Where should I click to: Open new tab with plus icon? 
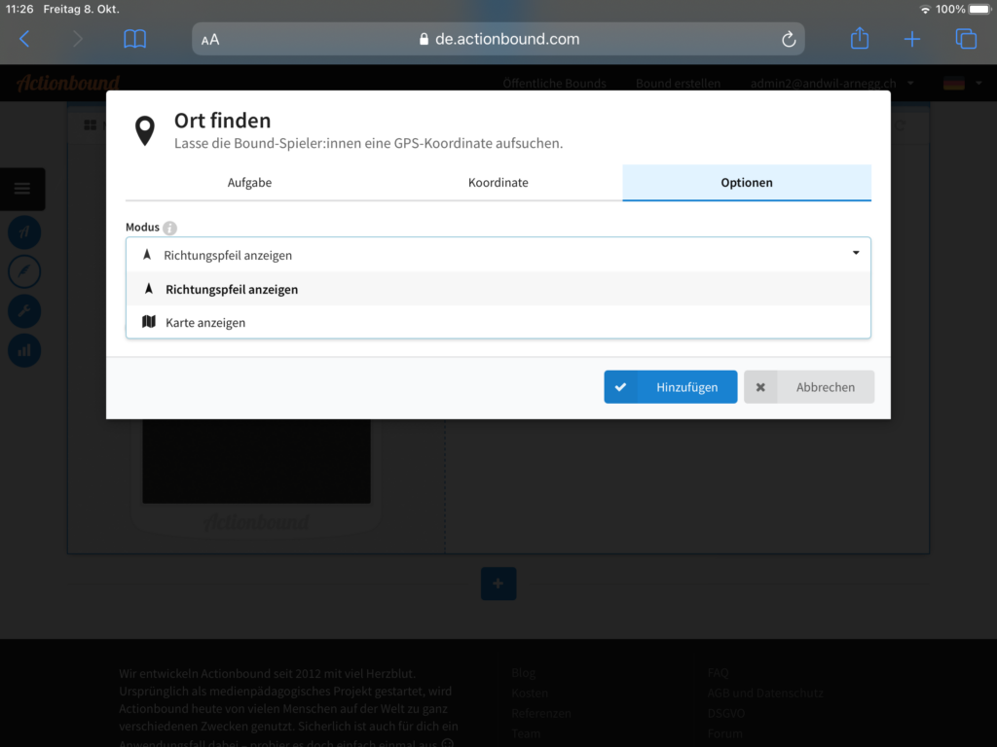911,39
